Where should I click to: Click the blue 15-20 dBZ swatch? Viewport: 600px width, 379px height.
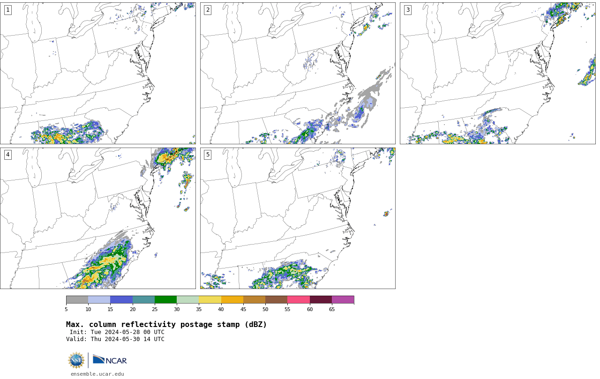(121, 300)
